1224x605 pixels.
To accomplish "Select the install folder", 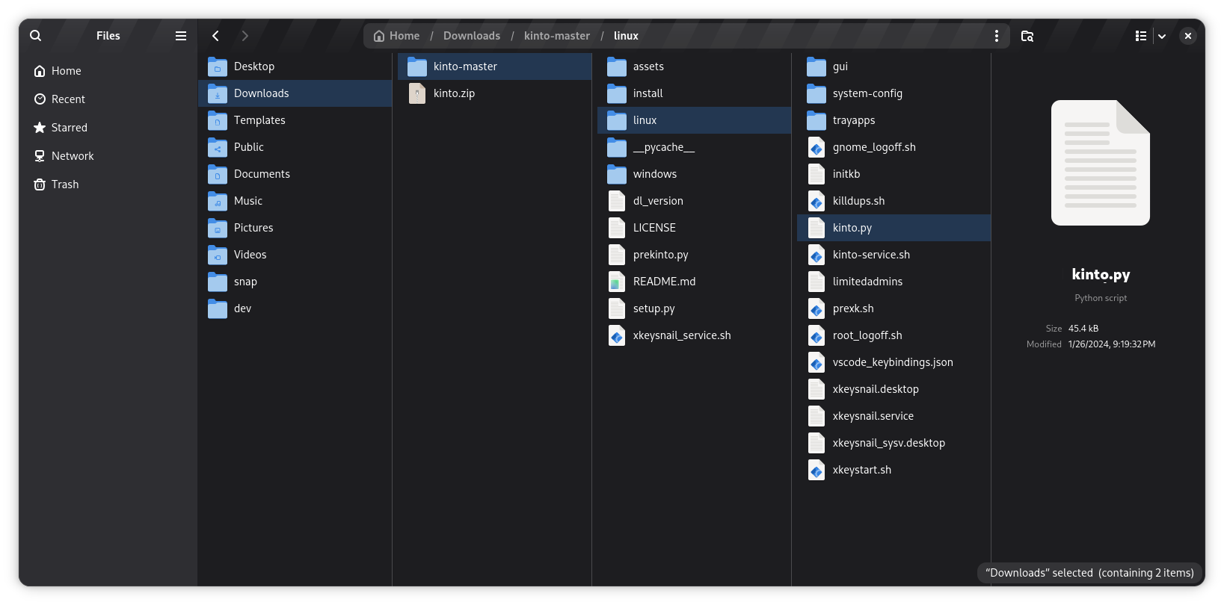I will [695, 93].
